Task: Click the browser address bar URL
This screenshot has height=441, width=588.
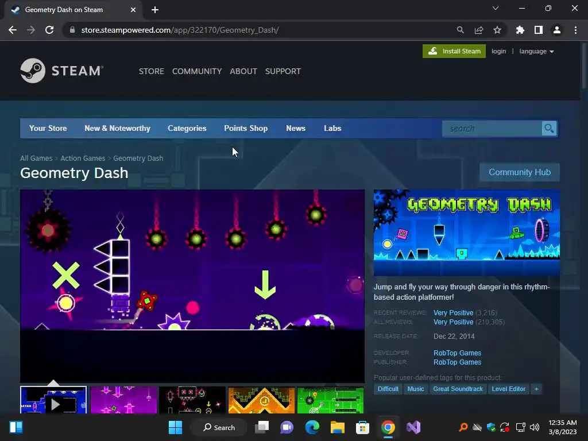Action: (x=180, y=30)
